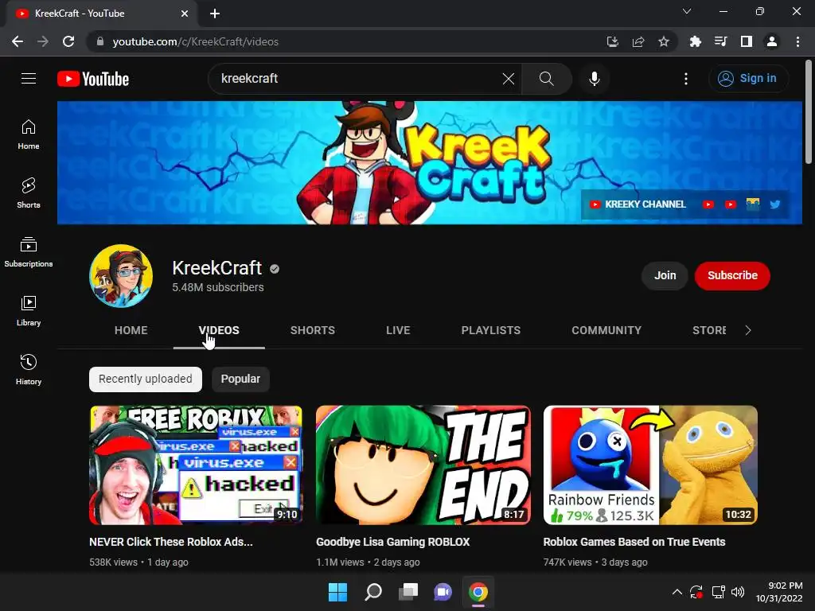Open Subscriptions in the sidebar
This screenshot has width=815, height=611.
(x=29, y=252)
